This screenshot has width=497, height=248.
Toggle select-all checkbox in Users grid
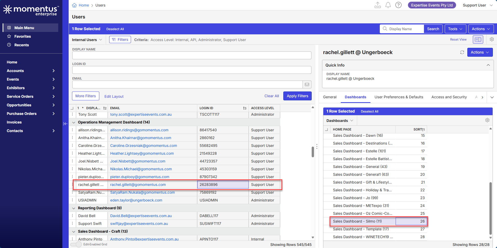pyautogui.click(x=72, y=108)
